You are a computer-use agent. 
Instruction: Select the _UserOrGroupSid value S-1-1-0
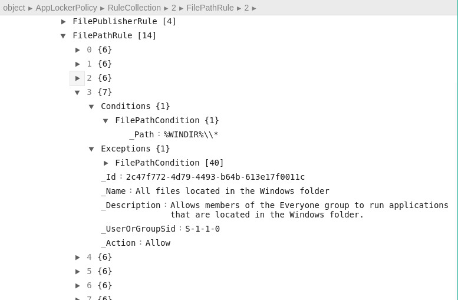coord(202,229)
